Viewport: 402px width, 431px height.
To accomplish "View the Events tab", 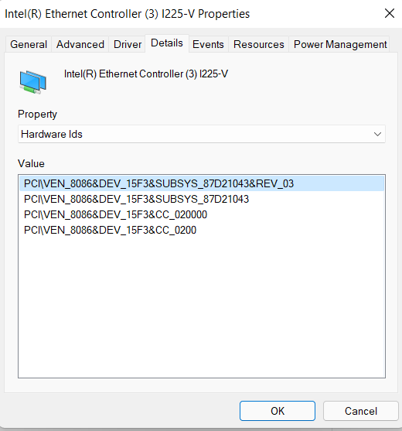I will pyautogui.click(x=208, y=44).
